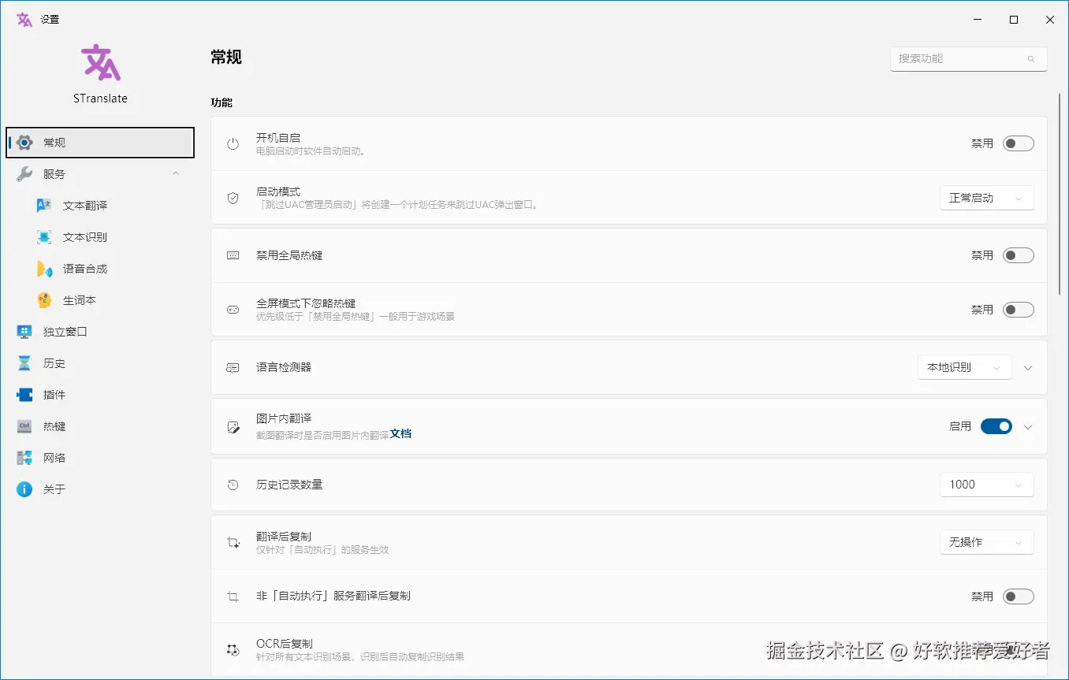Click the STranslate logo in the sidebar
Image resolution: width=1069 pixels, height=680 pixels.
coord(100,63)
